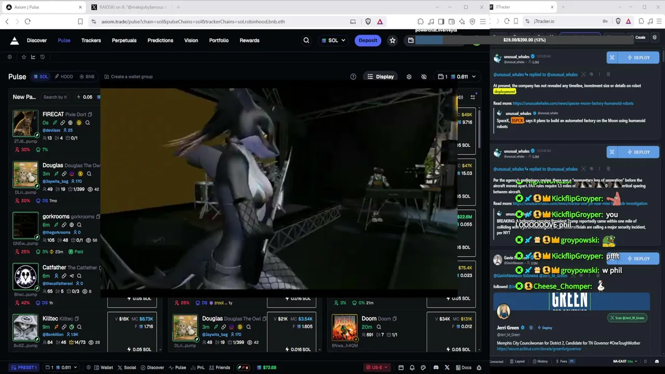Open the Vision tab
Image resolution: width=665 pixels, height=374 pixels.
tap(191, 41)
